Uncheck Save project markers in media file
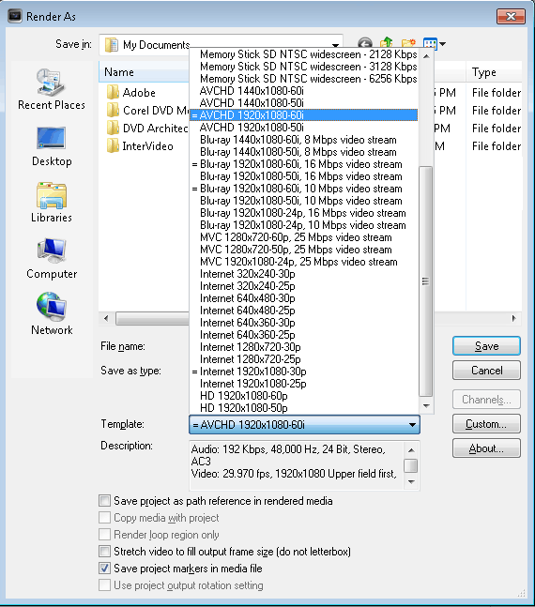The width and height of the screenshot is (535, 607). [x=104, y=568]
